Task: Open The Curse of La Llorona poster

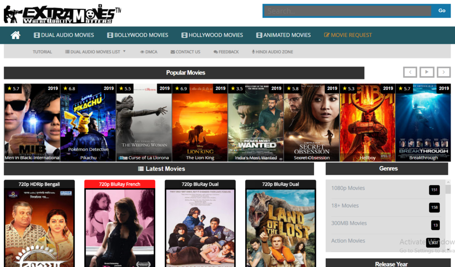Action: tap(144, 122)
